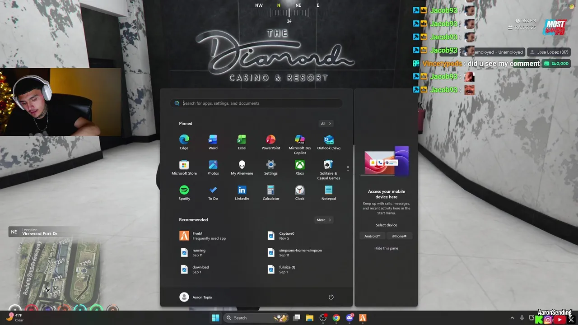Screen dimensions: 578x325
Task: Open Settings from pinned apps
Action: [271, 167]
